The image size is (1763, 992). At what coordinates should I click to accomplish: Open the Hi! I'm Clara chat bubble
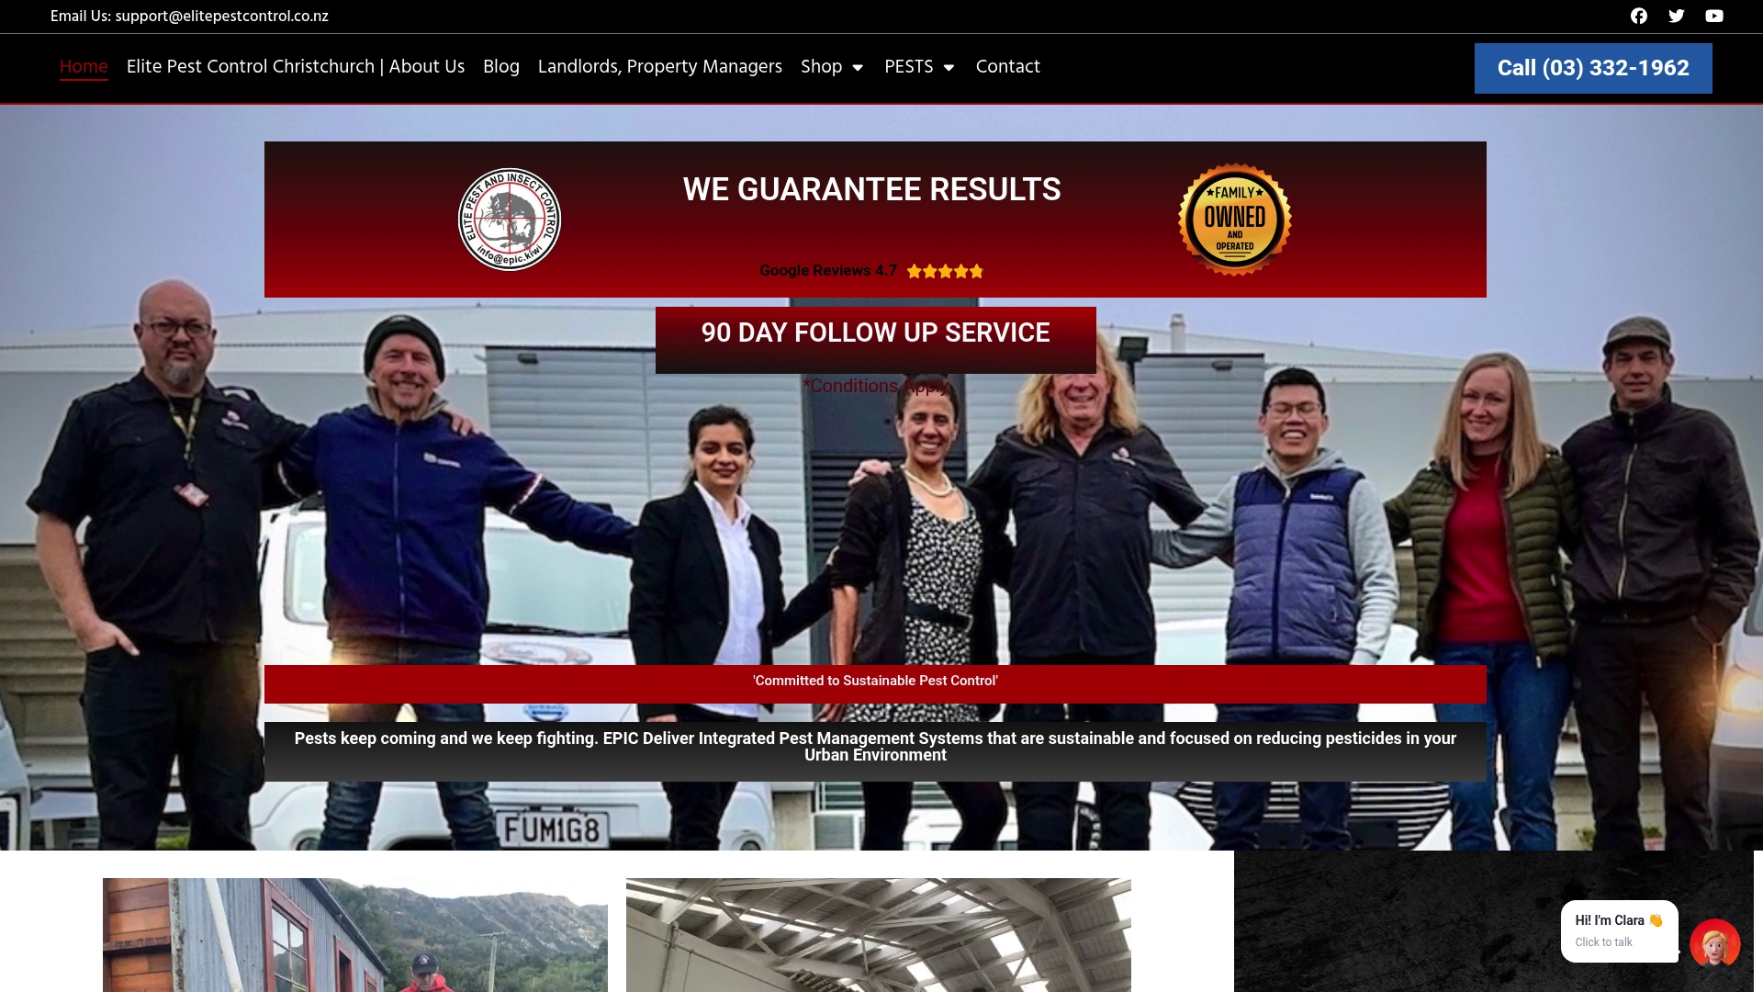tap(1619, 930)
